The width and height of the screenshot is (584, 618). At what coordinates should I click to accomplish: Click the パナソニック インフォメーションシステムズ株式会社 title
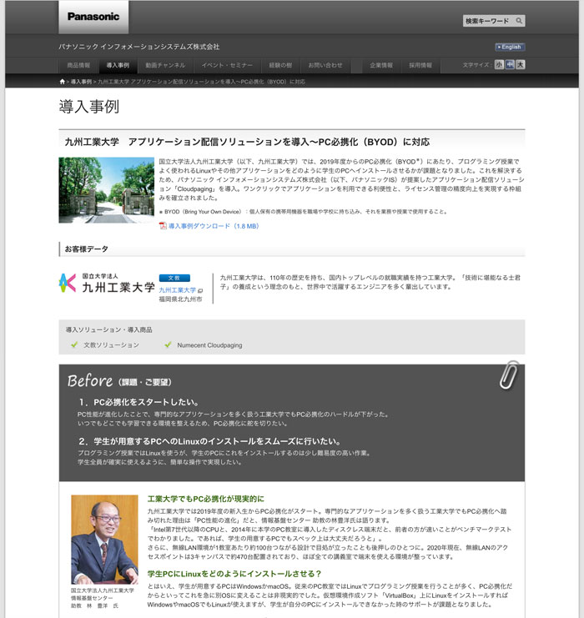point(138,47)
